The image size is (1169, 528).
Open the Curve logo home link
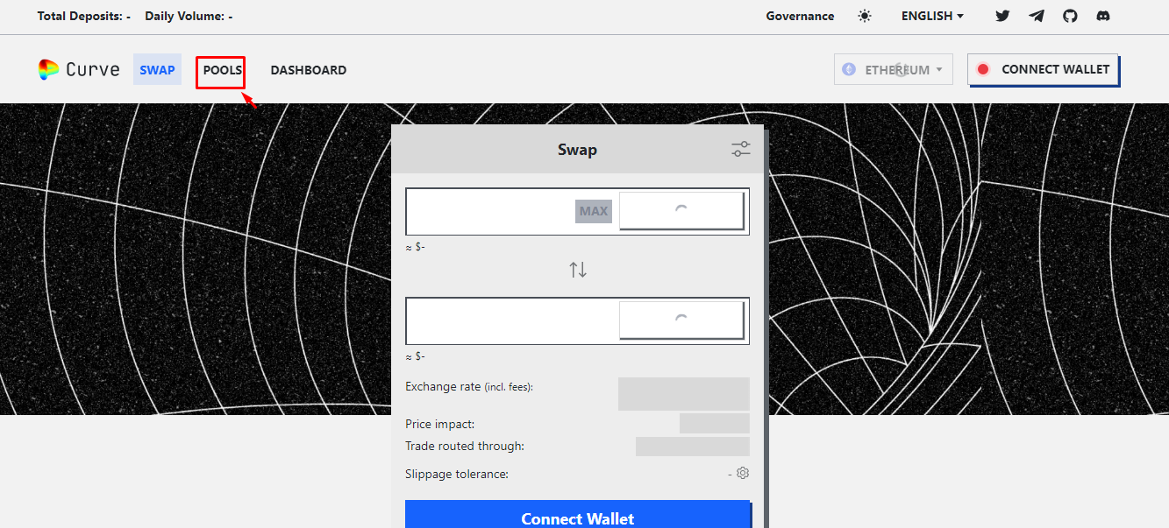tap(79, 70)
